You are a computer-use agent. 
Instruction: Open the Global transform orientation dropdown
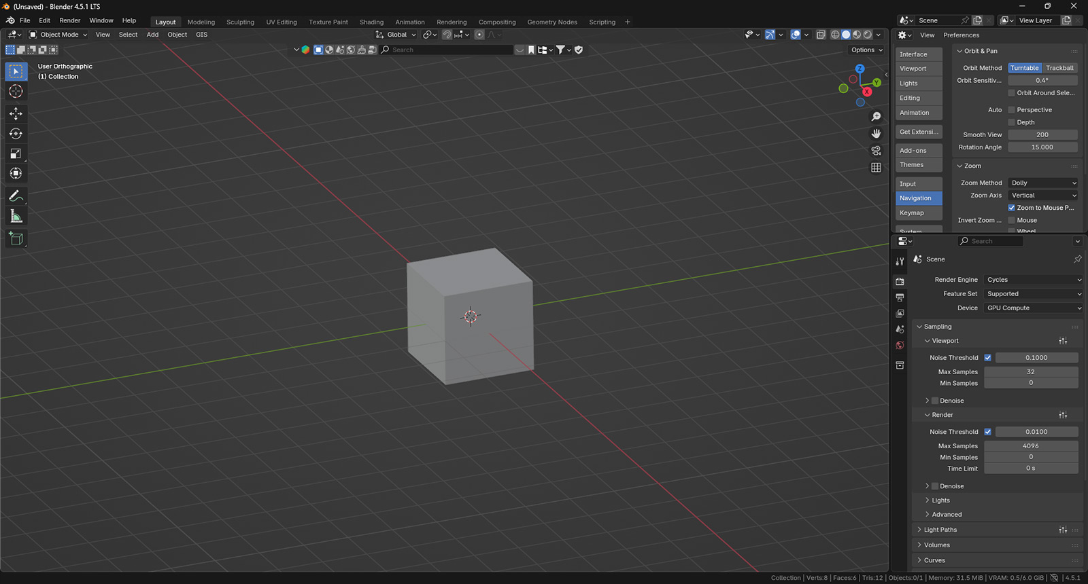(x=396, y=35)
